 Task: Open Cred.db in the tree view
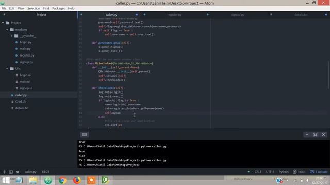tap(21, 102)
